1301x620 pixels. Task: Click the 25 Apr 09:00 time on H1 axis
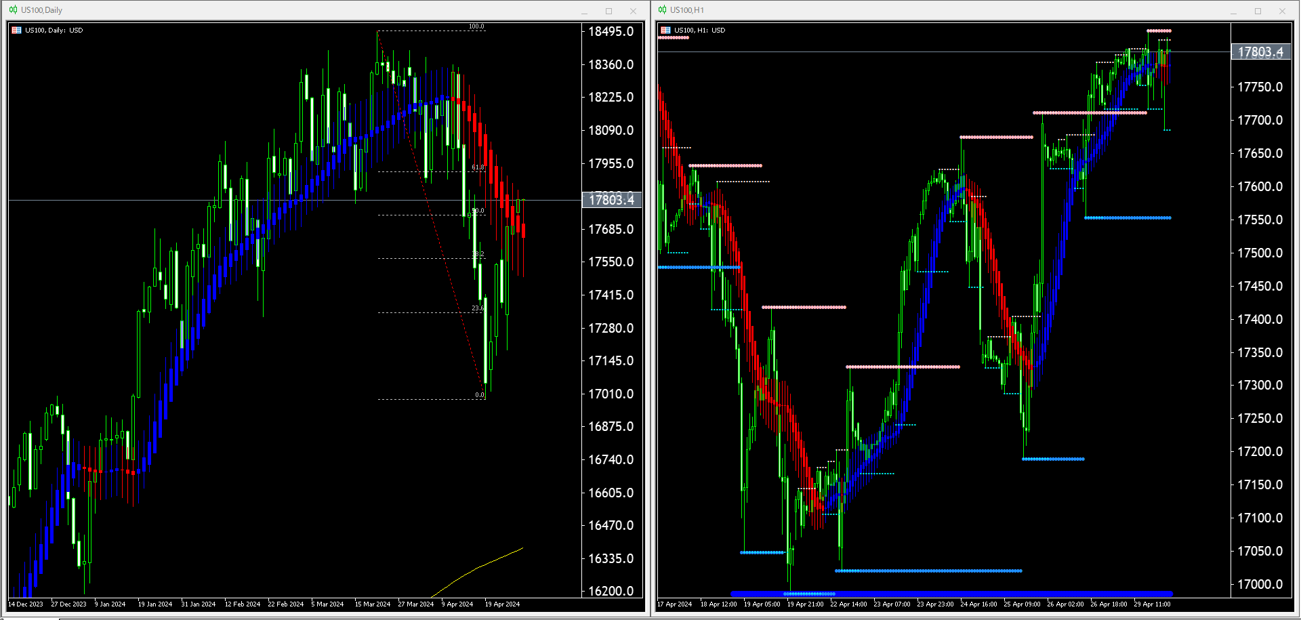(1022, 604)
